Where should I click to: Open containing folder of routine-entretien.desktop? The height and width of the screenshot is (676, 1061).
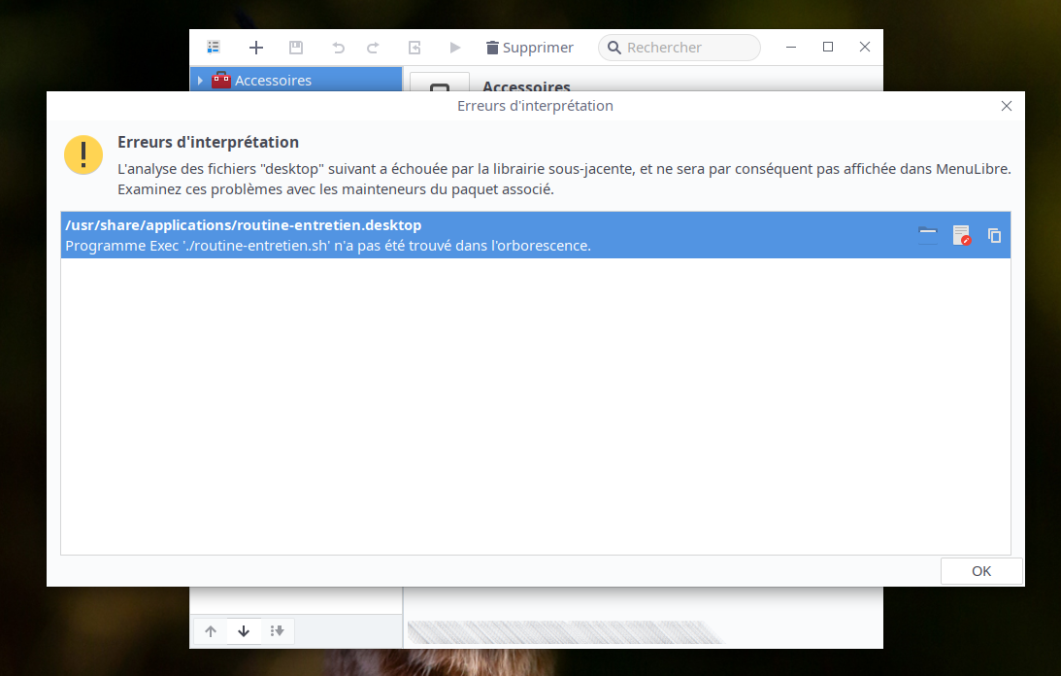(x=928, y=235)
